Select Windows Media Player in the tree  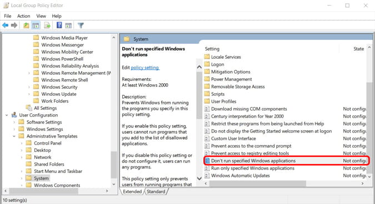pos(64,38)
